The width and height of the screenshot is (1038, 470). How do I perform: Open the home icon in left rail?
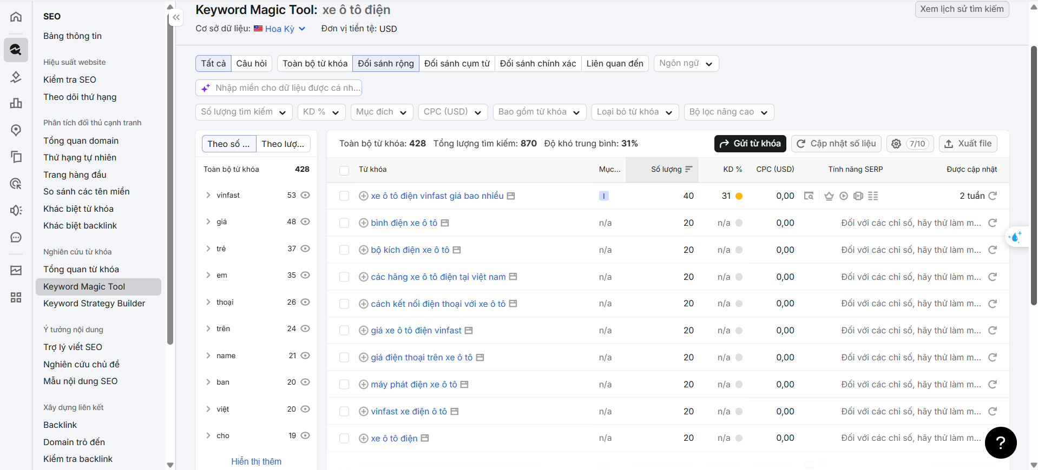(x=16, y=17)
